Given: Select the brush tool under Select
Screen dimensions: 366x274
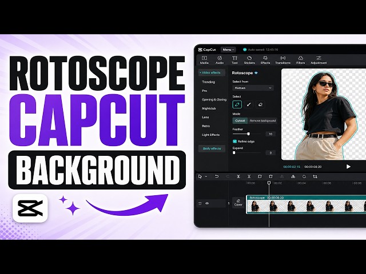Looking at the screenshot, I should point(249,104).
